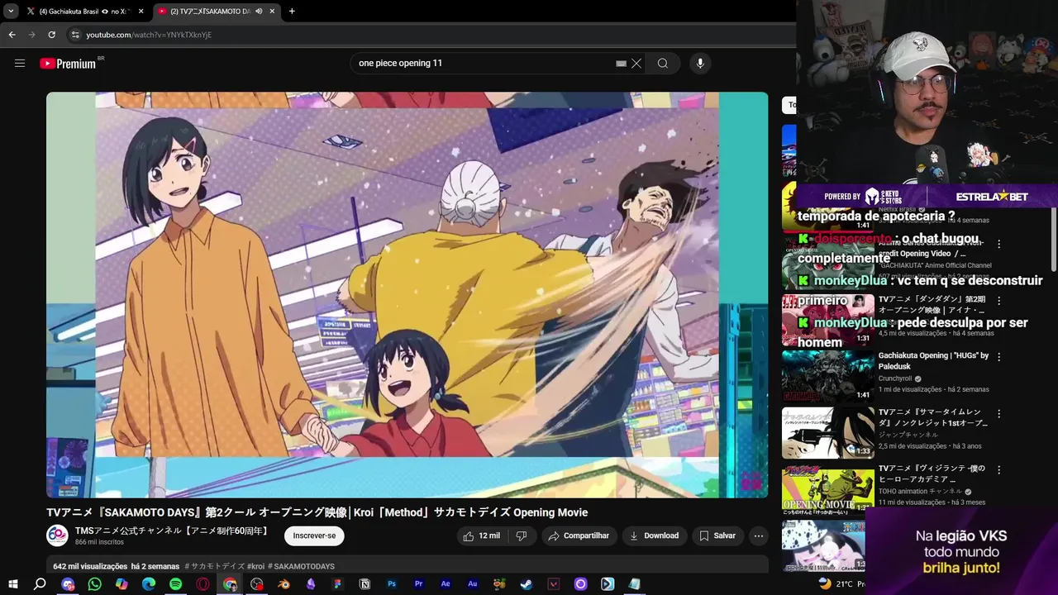Launch Opera browser from taskbar

pyautogui.click(x=203, y=583)
